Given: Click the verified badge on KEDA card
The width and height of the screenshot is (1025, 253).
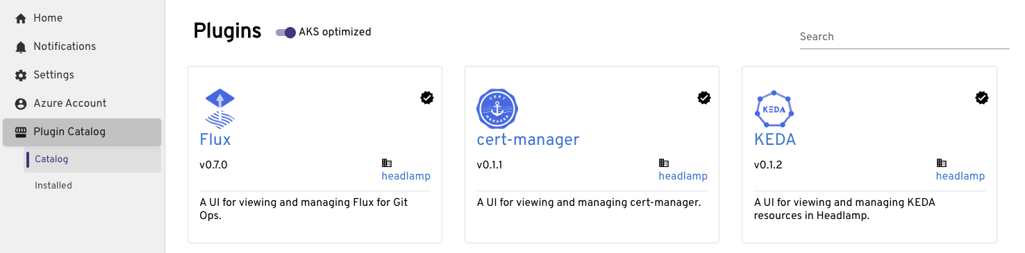Looking at the screenshot, I should pyautogui.click(x=982, y=98).
